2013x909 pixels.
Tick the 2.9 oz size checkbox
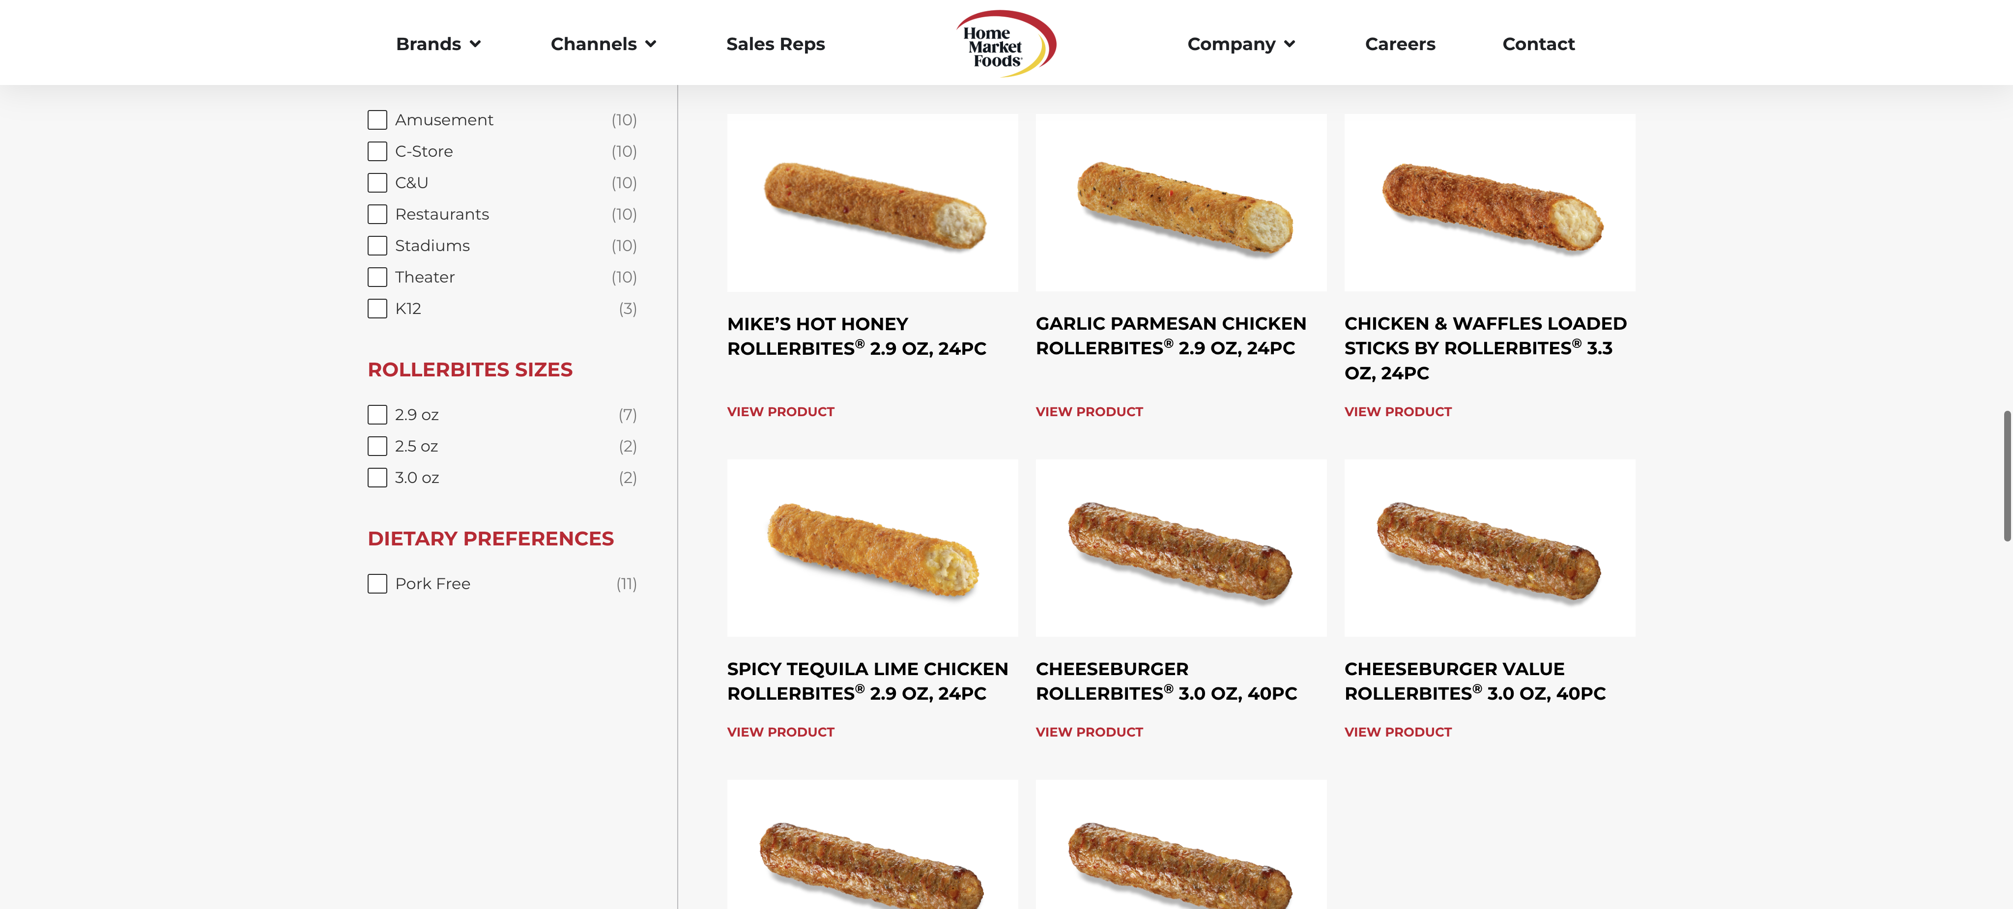[x=377, y=415]
